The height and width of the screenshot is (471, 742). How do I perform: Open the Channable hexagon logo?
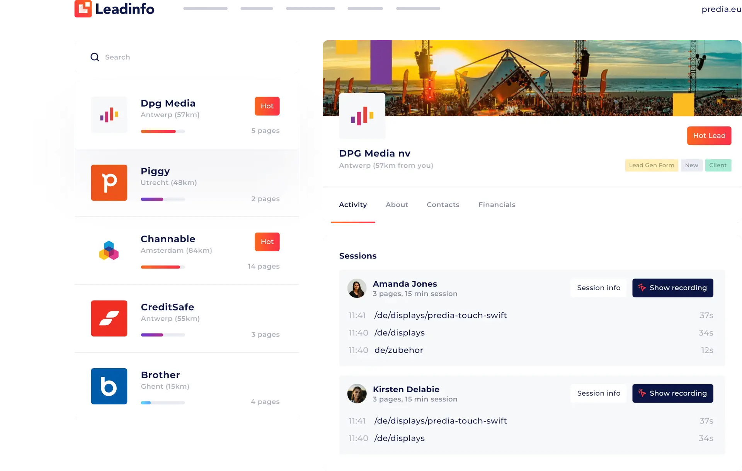click(109, 250)
